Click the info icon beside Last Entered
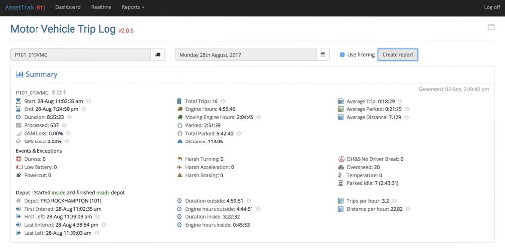 click(x=104, y=225)
